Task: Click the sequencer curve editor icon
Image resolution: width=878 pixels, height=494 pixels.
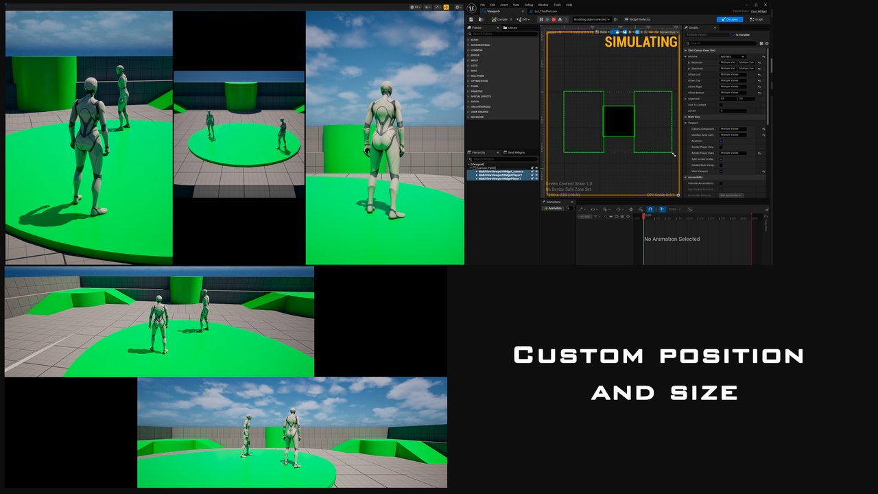Action: click(690, 209)
